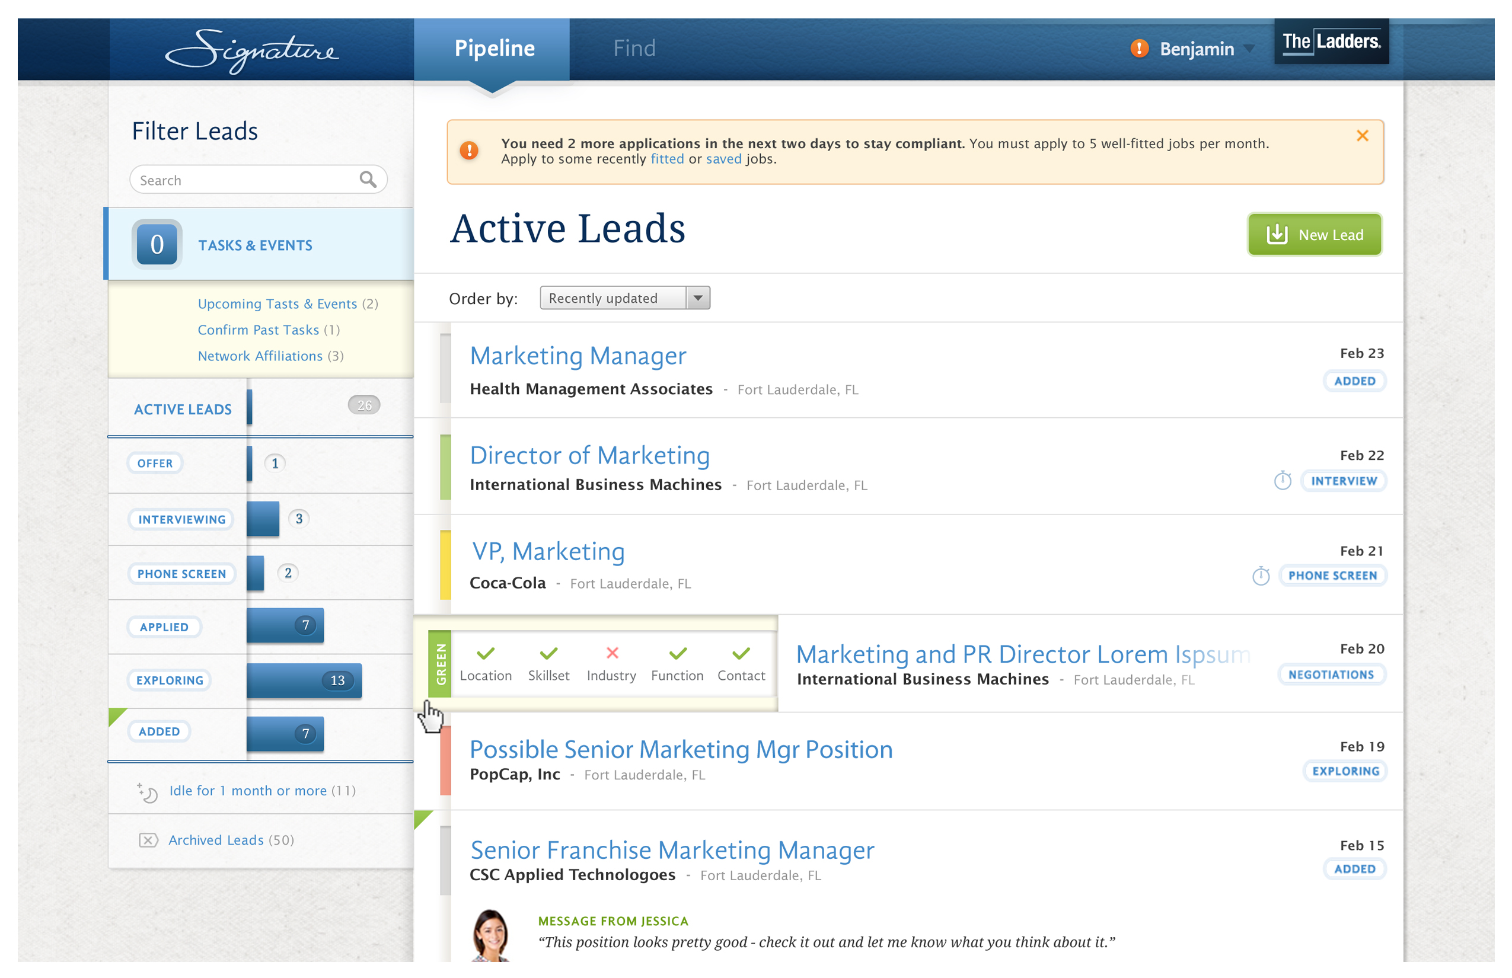Viewport: 1512px width, 978px height.
Task: Open Confirm Past Tasks link
Action: 259,330
